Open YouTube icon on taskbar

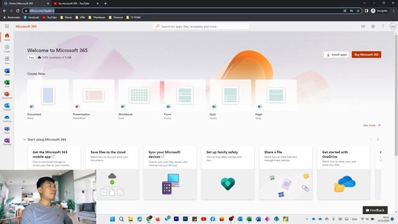point(203,219)
